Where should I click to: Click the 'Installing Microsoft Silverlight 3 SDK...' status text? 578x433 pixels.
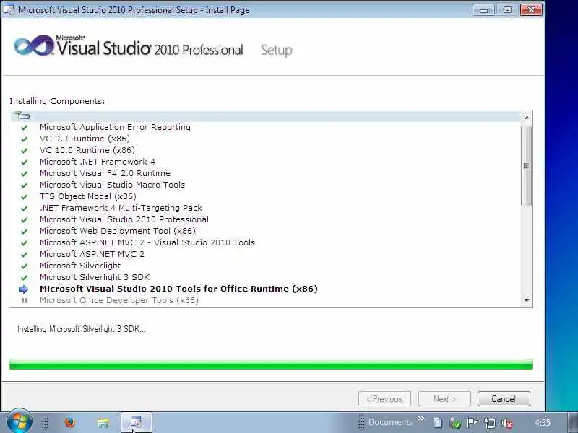[82, 329]
